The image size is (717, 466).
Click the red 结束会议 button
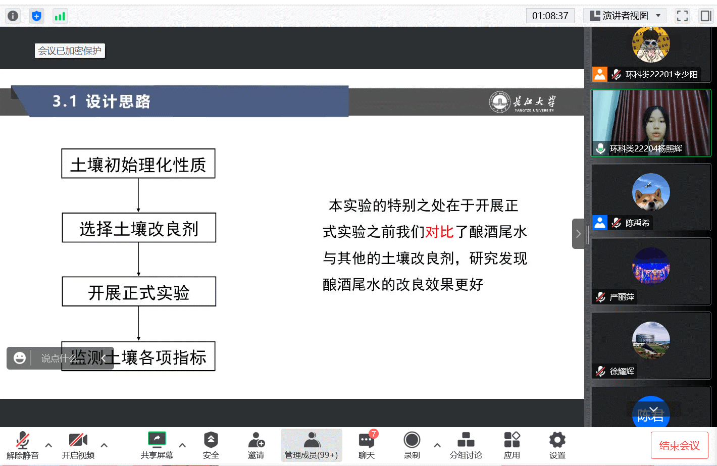point(679,445)
